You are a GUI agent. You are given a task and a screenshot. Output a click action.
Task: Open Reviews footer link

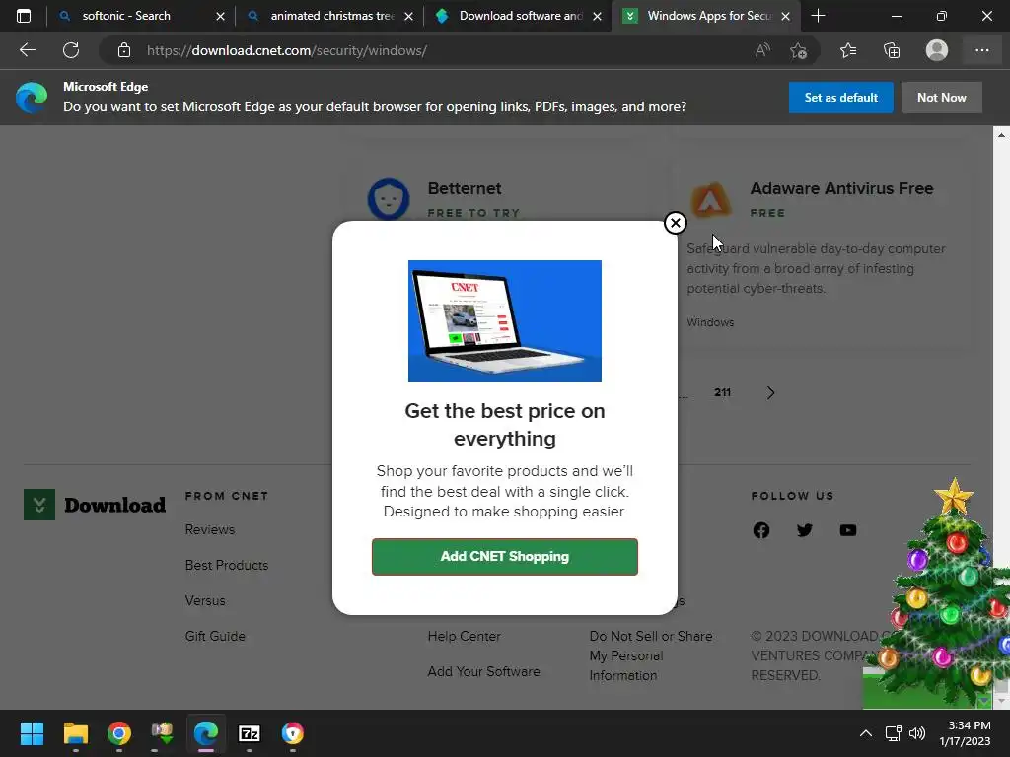210,529
